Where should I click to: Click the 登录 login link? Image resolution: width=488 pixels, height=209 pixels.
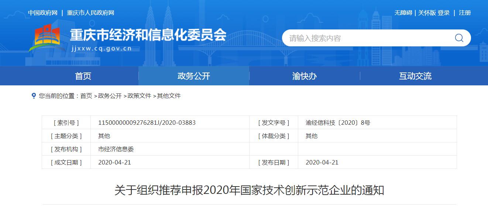point(444,13)
